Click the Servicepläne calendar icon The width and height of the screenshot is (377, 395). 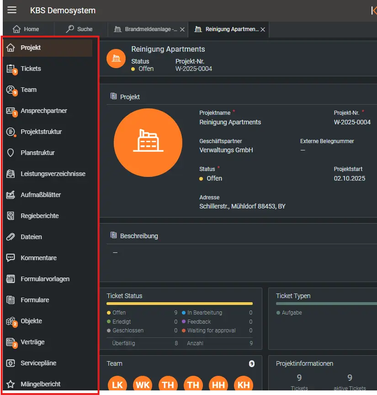[x=11, y=363]
